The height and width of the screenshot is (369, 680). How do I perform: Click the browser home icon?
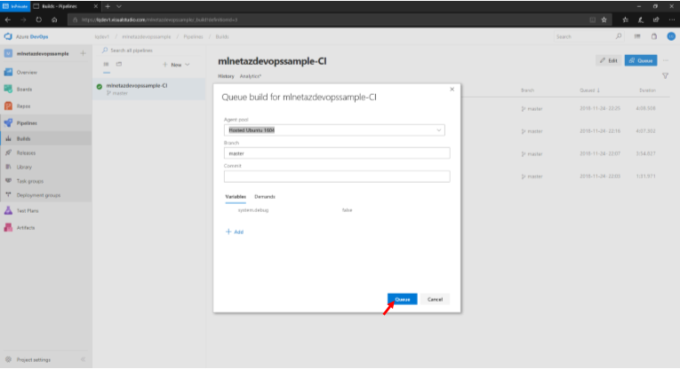(54, 20)
